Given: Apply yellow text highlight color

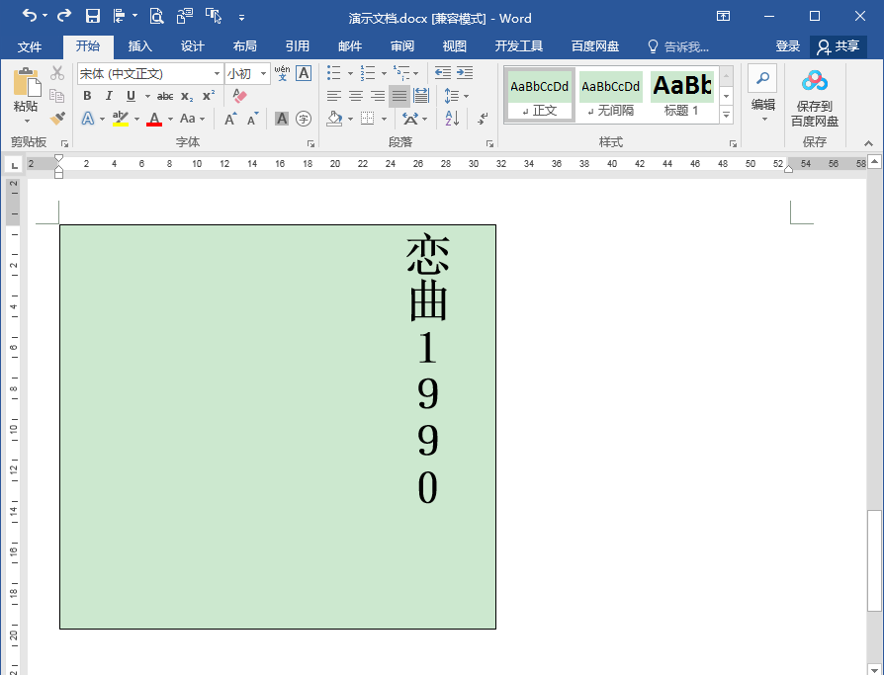Looking at the screenshot, I should pos(120,119).
